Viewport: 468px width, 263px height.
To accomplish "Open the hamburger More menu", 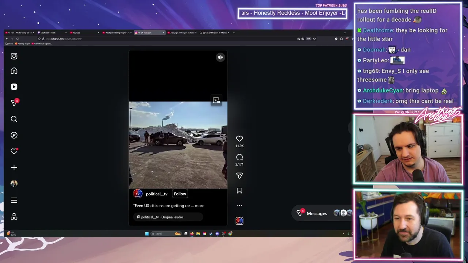I will (x=14, y=200).
